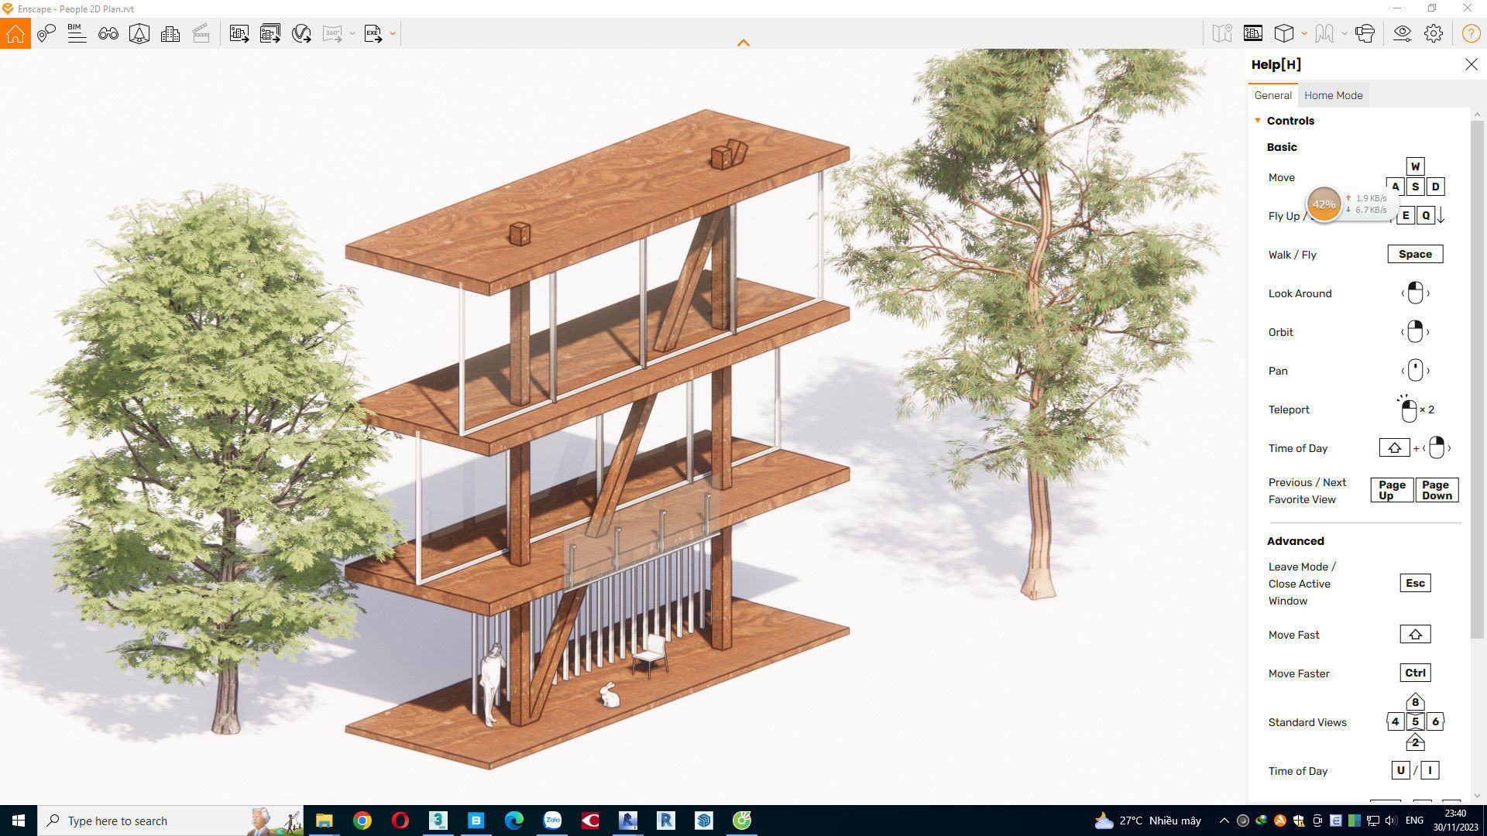The image size is (1487, 836).
Task: Open the building site context icon
Action: pyautogui.click(x=170, y=33)
